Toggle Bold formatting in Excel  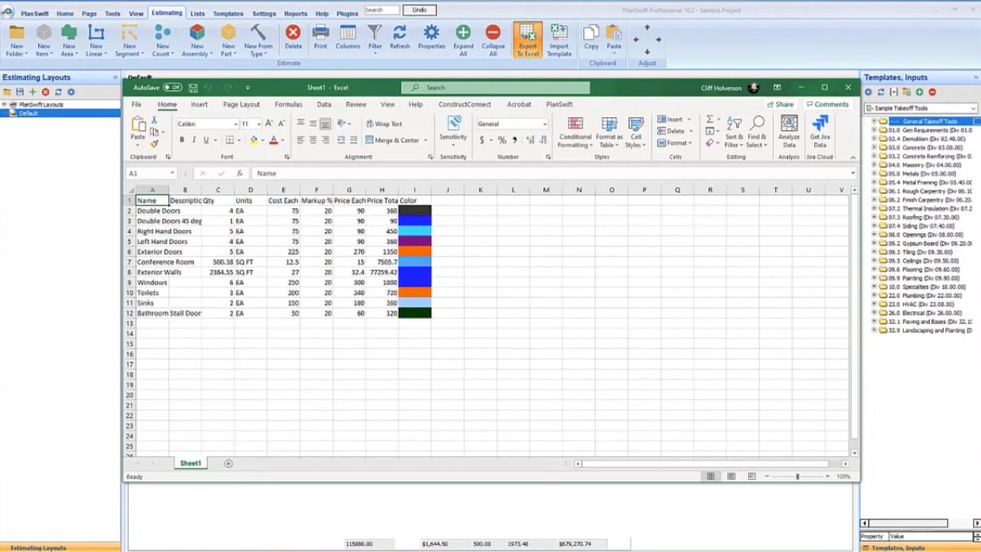181,140
